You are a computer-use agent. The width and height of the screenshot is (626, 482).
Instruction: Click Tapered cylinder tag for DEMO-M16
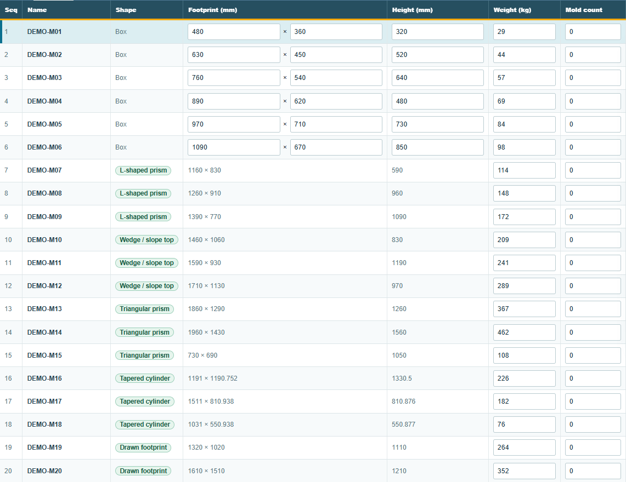(x=145, y=378)
